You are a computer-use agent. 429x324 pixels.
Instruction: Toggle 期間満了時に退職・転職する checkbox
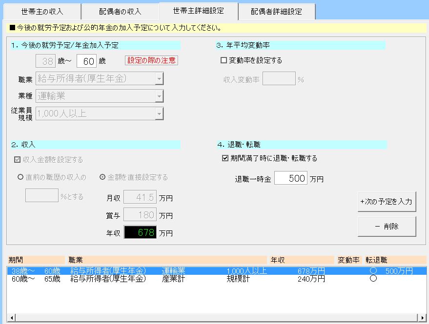225,158
